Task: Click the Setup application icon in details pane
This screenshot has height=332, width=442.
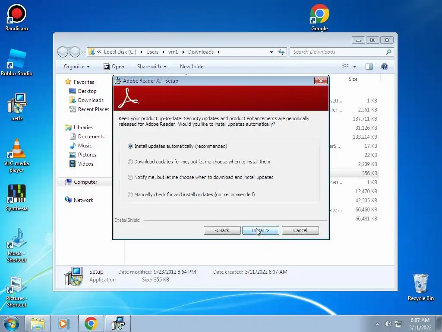Action: (x=73, y=276)
